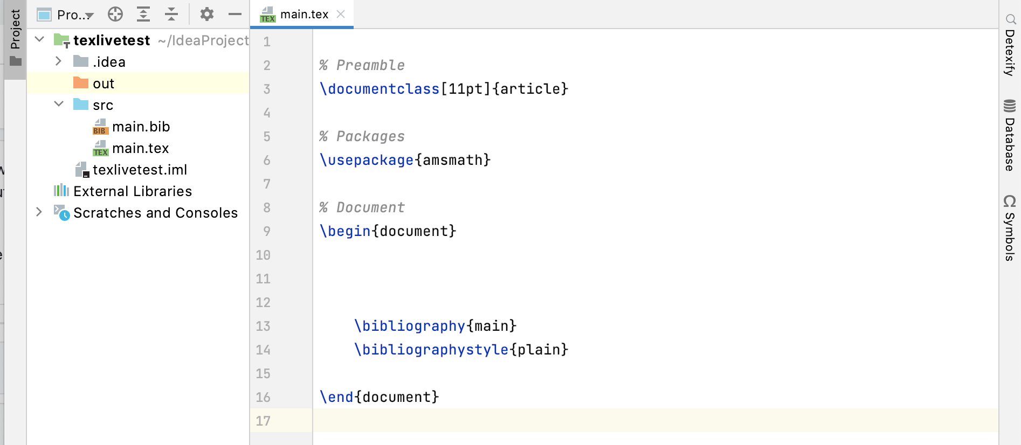Click the % Packages comment
Image resolution: width=1021 pixels, height=445 pixels.
(362, 136)
